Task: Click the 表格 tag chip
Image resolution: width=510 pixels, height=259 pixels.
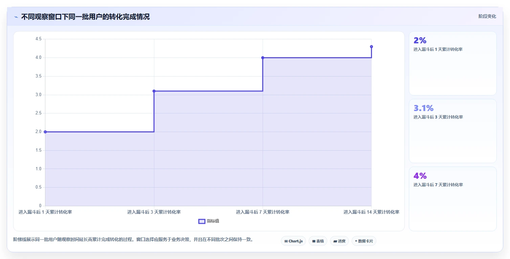Action: 318,241
